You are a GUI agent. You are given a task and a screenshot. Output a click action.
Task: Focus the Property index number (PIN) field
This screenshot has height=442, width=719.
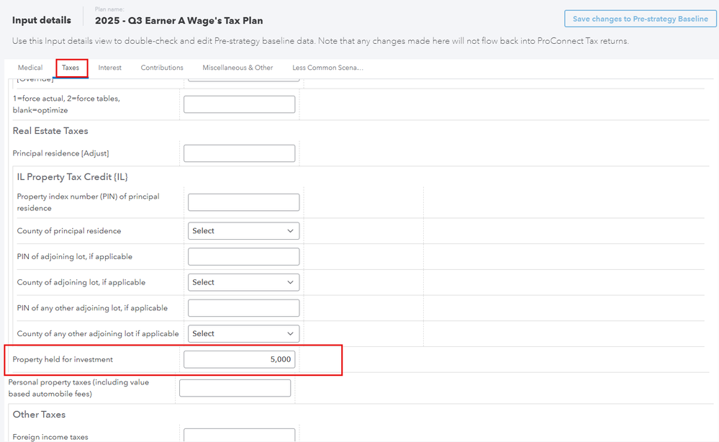click(243, 202)
